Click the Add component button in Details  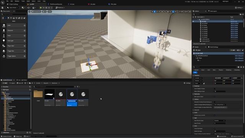(233, 50)
